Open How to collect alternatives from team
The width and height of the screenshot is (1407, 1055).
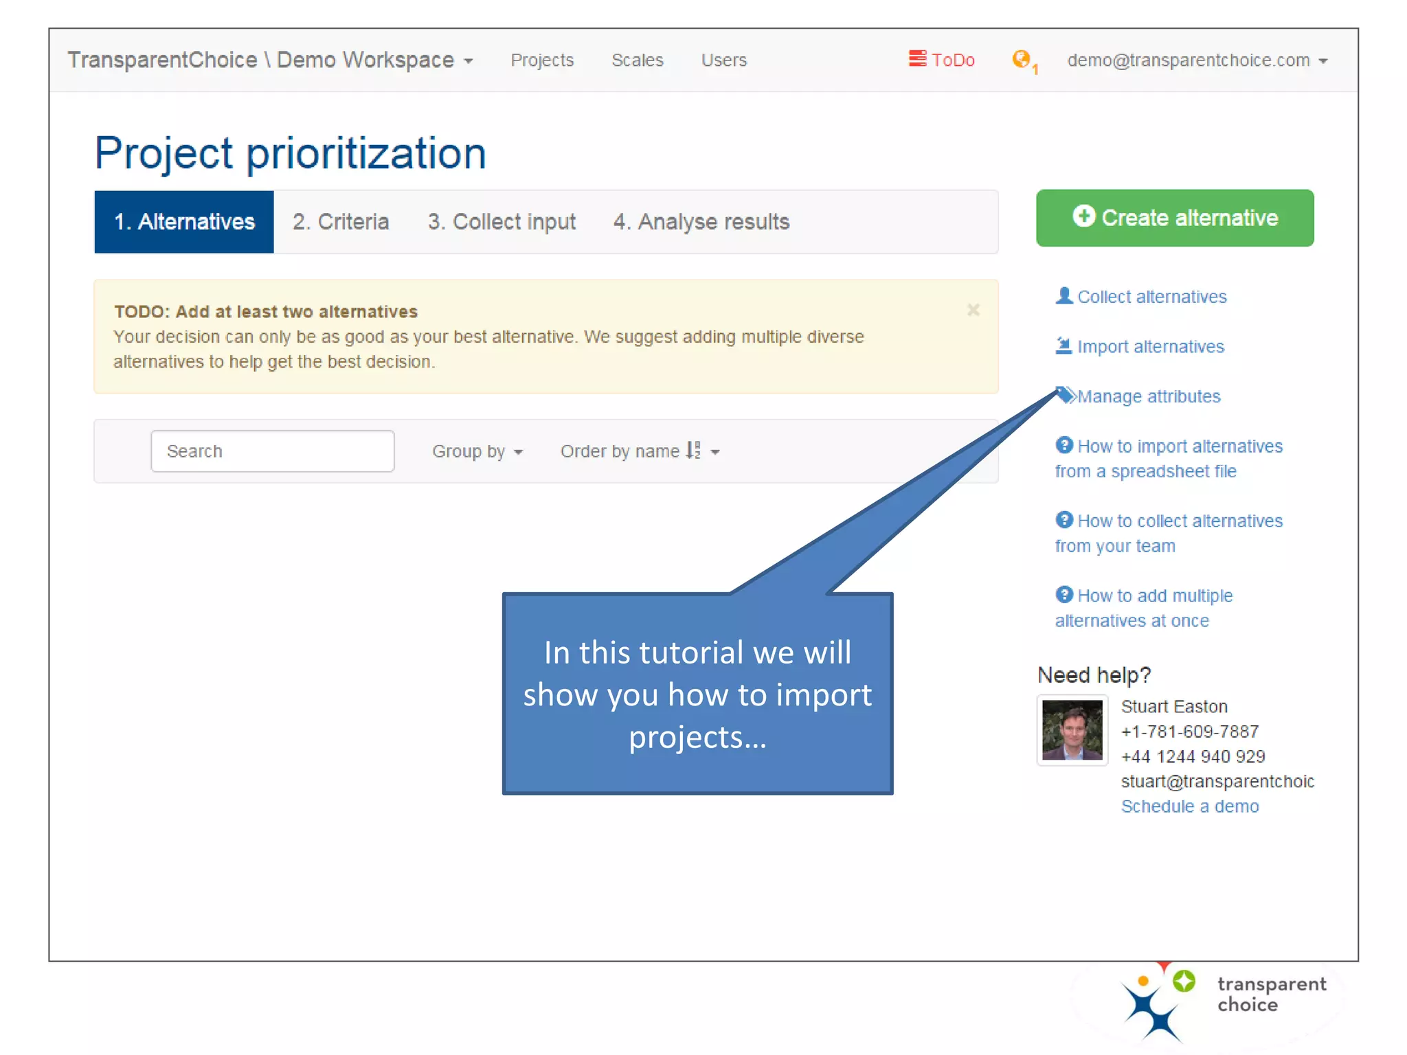(1169, 533)
